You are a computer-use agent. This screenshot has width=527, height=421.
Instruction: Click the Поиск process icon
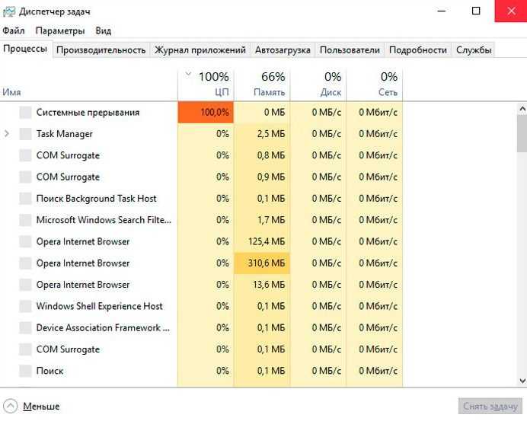pos(26,371)
